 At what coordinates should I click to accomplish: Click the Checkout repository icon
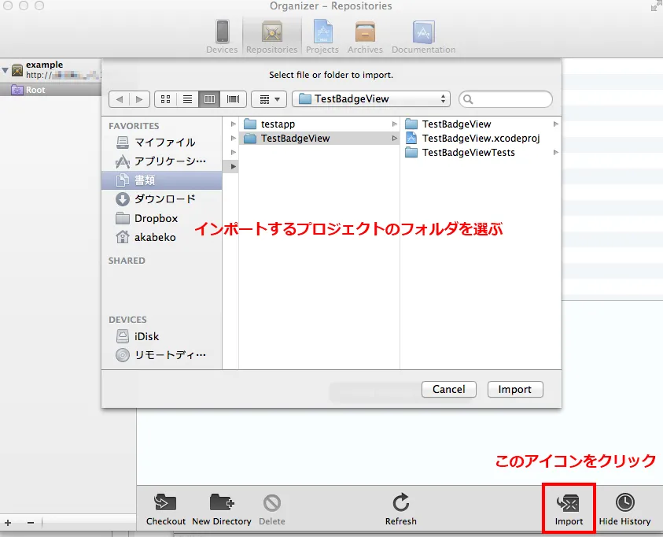165,509
